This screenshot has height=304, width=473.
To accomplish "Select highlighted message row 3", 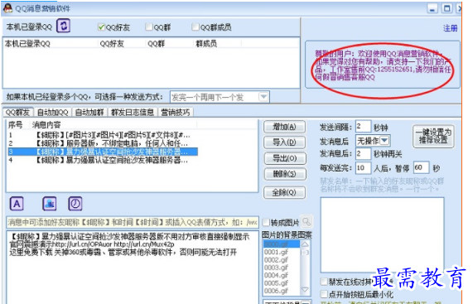I will coord(103,152).
